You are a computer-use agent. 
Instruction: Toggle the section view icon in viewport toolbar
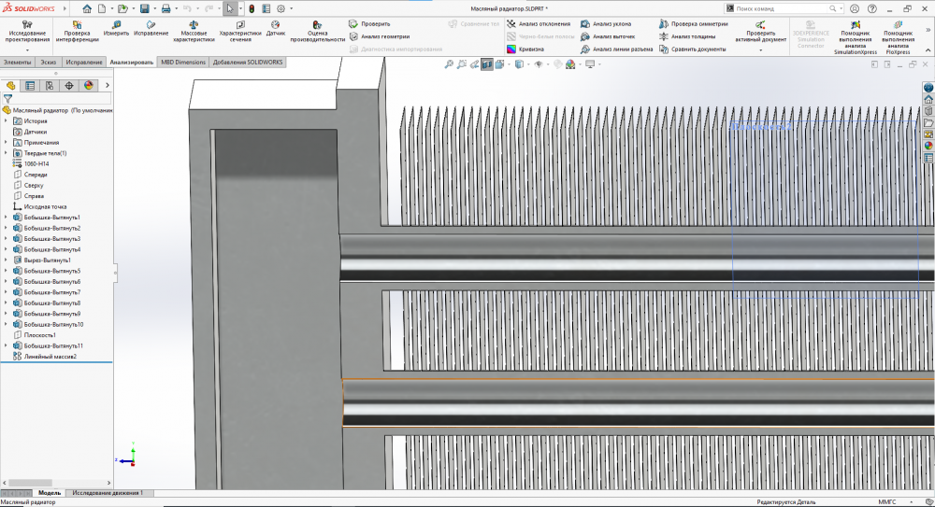[x=487, y=64]
